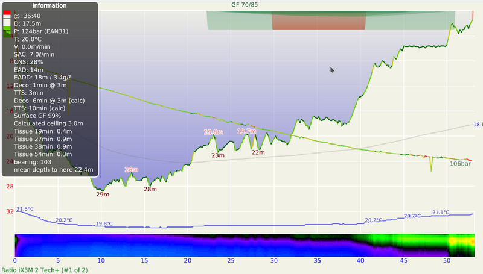
Task: Click the Information panel title
Action: 50,6
